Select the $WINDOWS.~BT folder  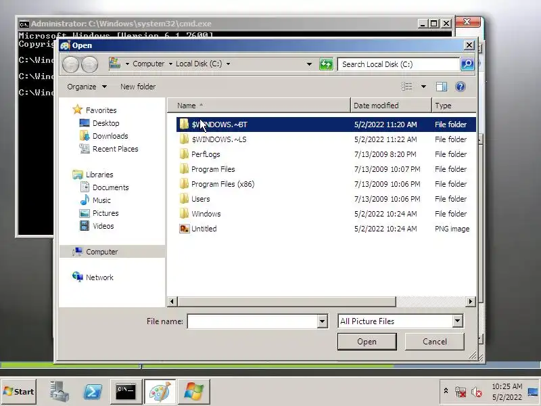pos(326,125)
